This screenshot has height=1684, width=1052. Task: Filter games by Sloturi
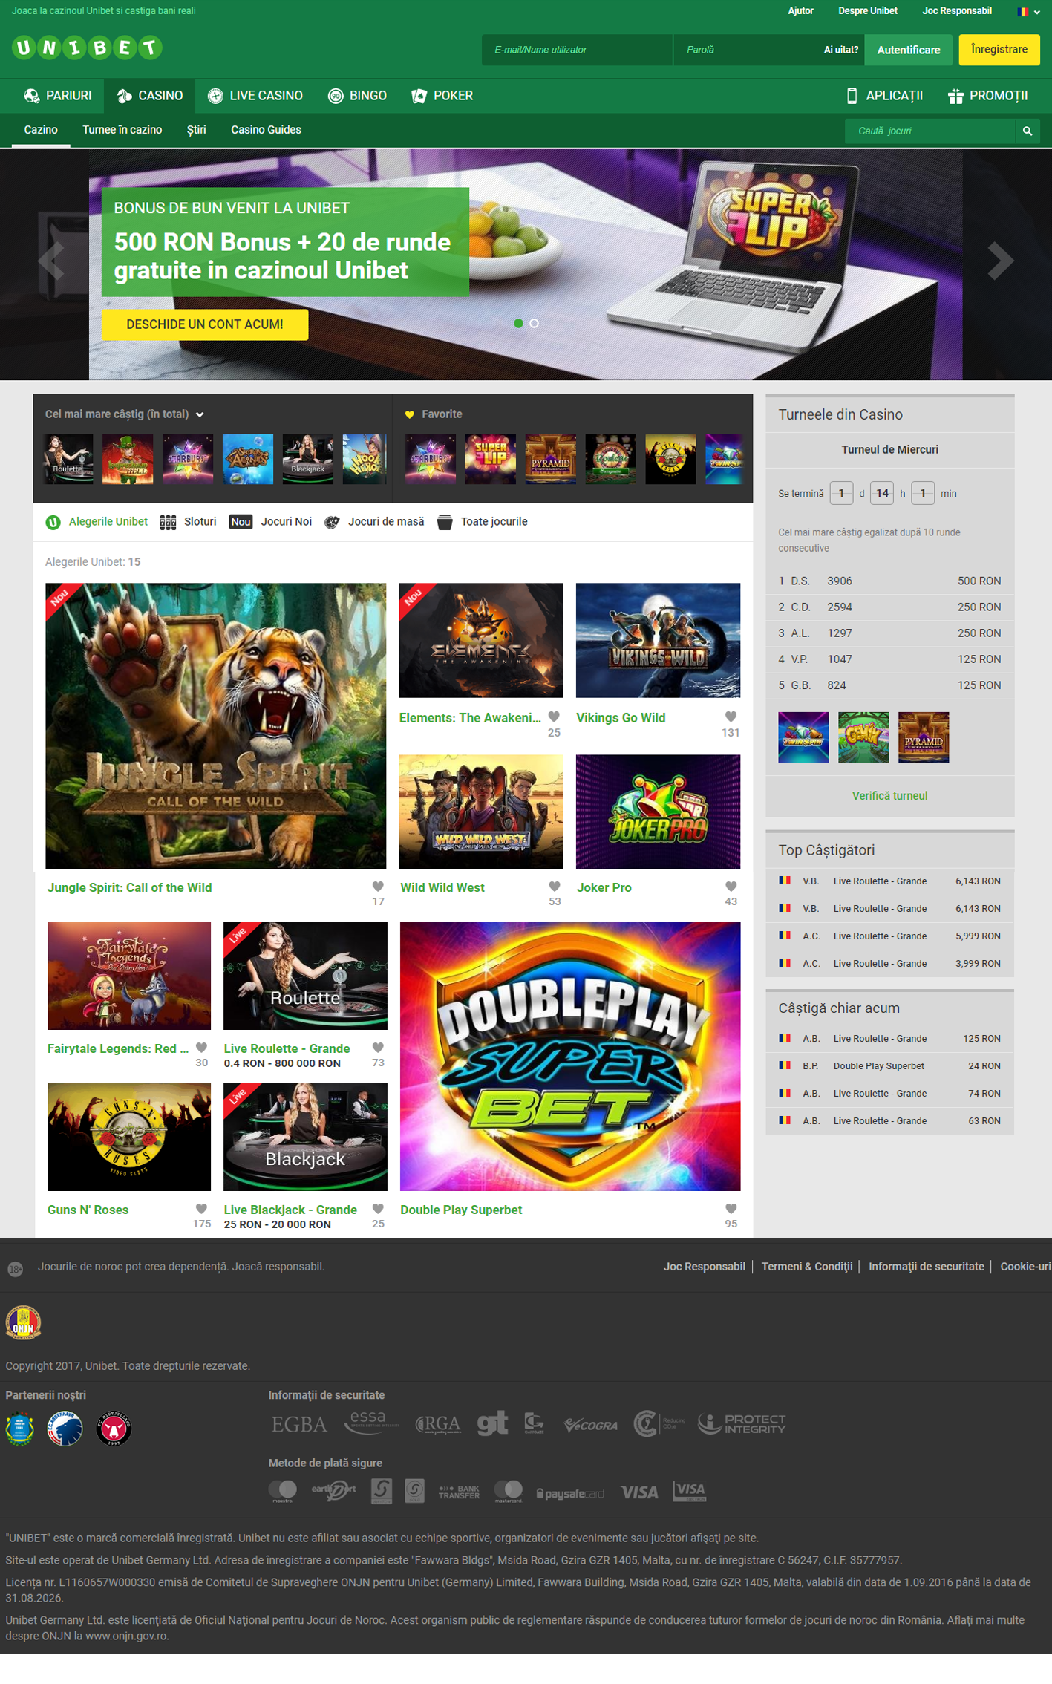click(189, 522)
